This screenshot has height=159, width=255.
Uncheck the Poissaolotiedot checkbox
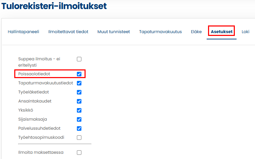(x=79, y=74)
